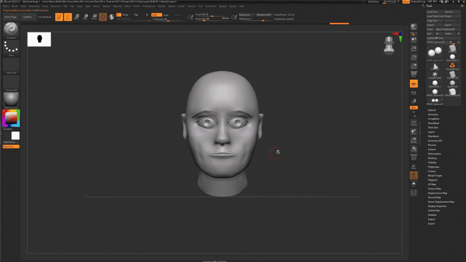Select PolyMesh3D star tool
466x262 pixels.
(435, 75)
